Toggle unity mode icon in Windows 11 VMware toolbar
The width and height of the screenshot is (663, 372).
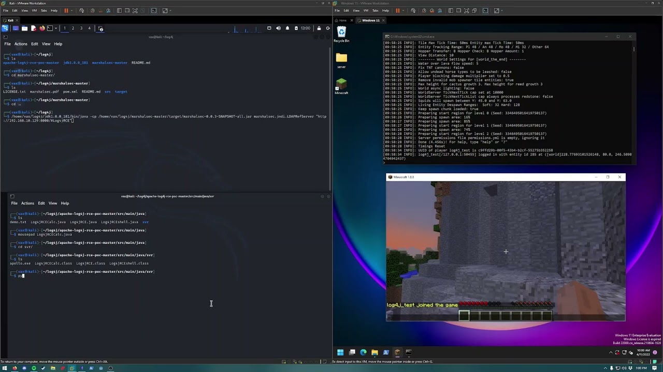pos(474,10)
